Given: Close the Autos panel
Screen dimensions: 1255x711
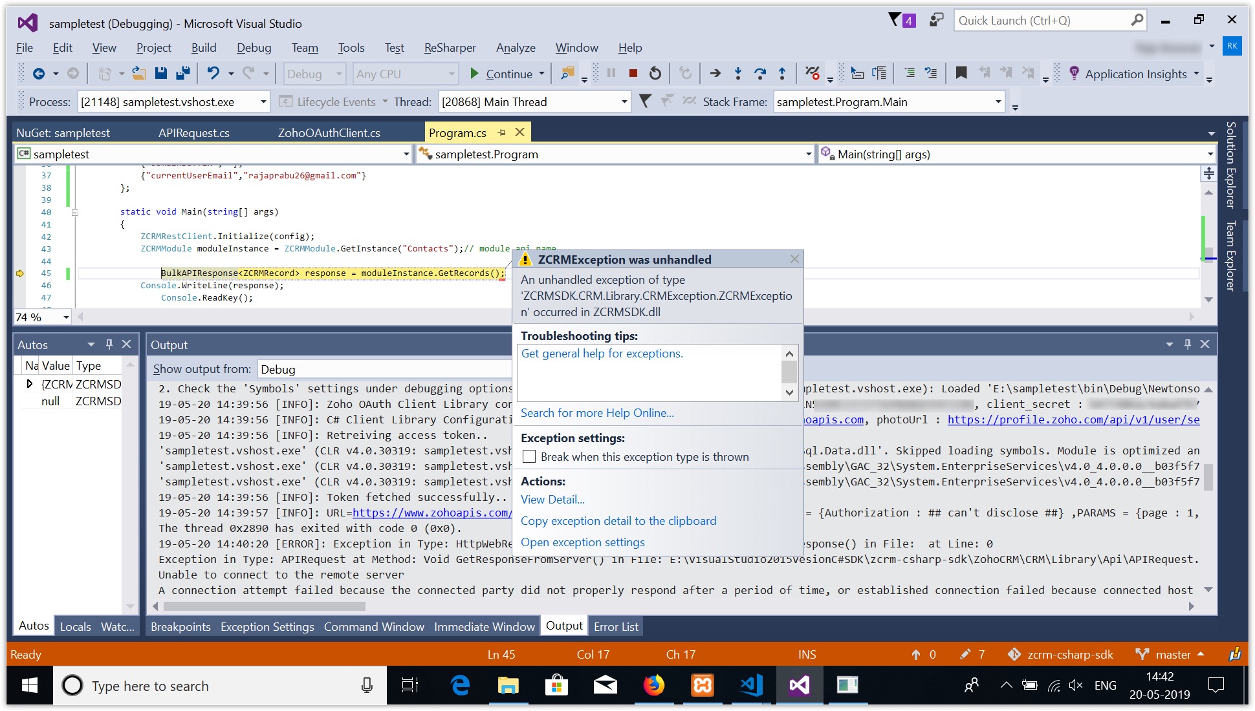Looking at the screenshot, I should tap(127, 344).
